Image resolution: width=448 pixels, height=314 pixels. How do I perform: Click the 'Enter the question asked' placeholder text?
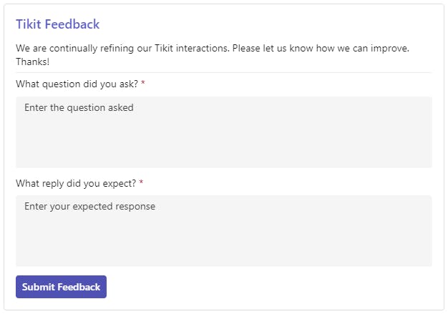(79, 108)
